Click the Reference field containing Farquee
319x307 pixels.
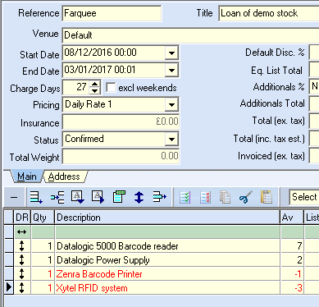[x=112, y=13]
